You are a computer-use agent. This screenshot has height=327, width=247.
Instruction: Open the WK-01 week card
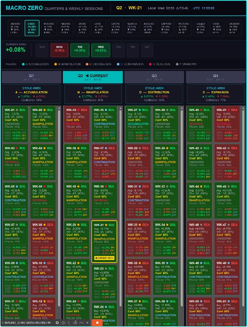point(15,124)
